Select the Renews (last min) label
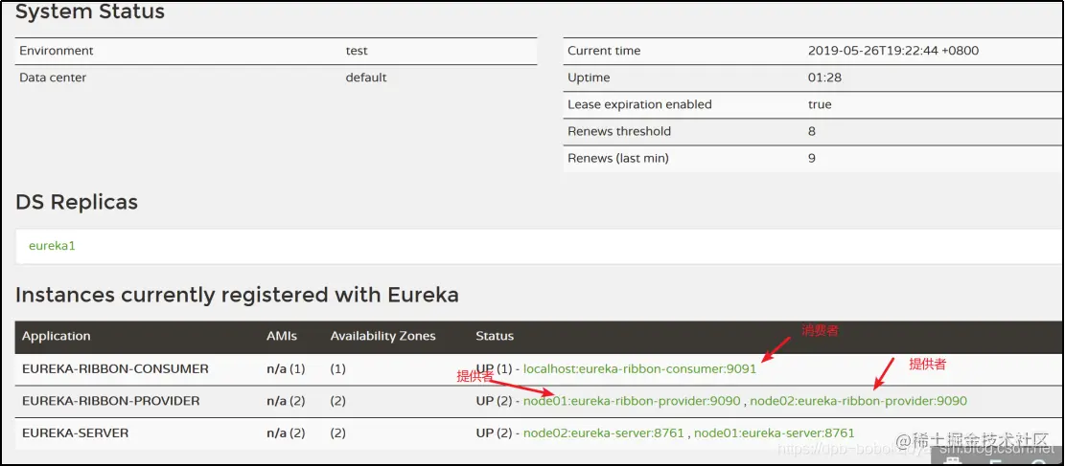 click(x=618, y=158)
